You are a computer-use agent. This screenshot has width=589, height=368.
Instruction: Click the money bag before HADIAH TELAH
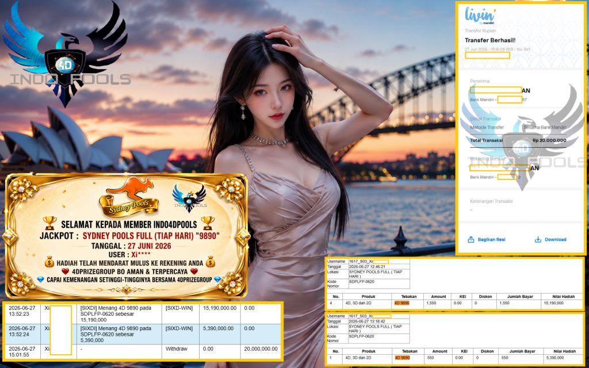tap(49, 262)
